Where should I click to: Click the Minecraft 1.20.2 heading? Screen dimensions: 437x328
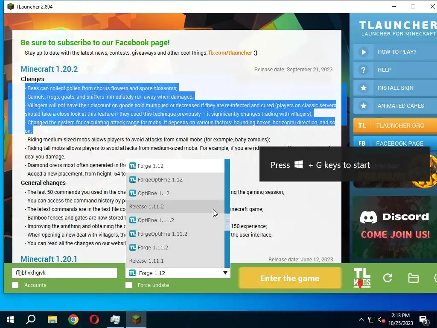[x=49, y=69]
